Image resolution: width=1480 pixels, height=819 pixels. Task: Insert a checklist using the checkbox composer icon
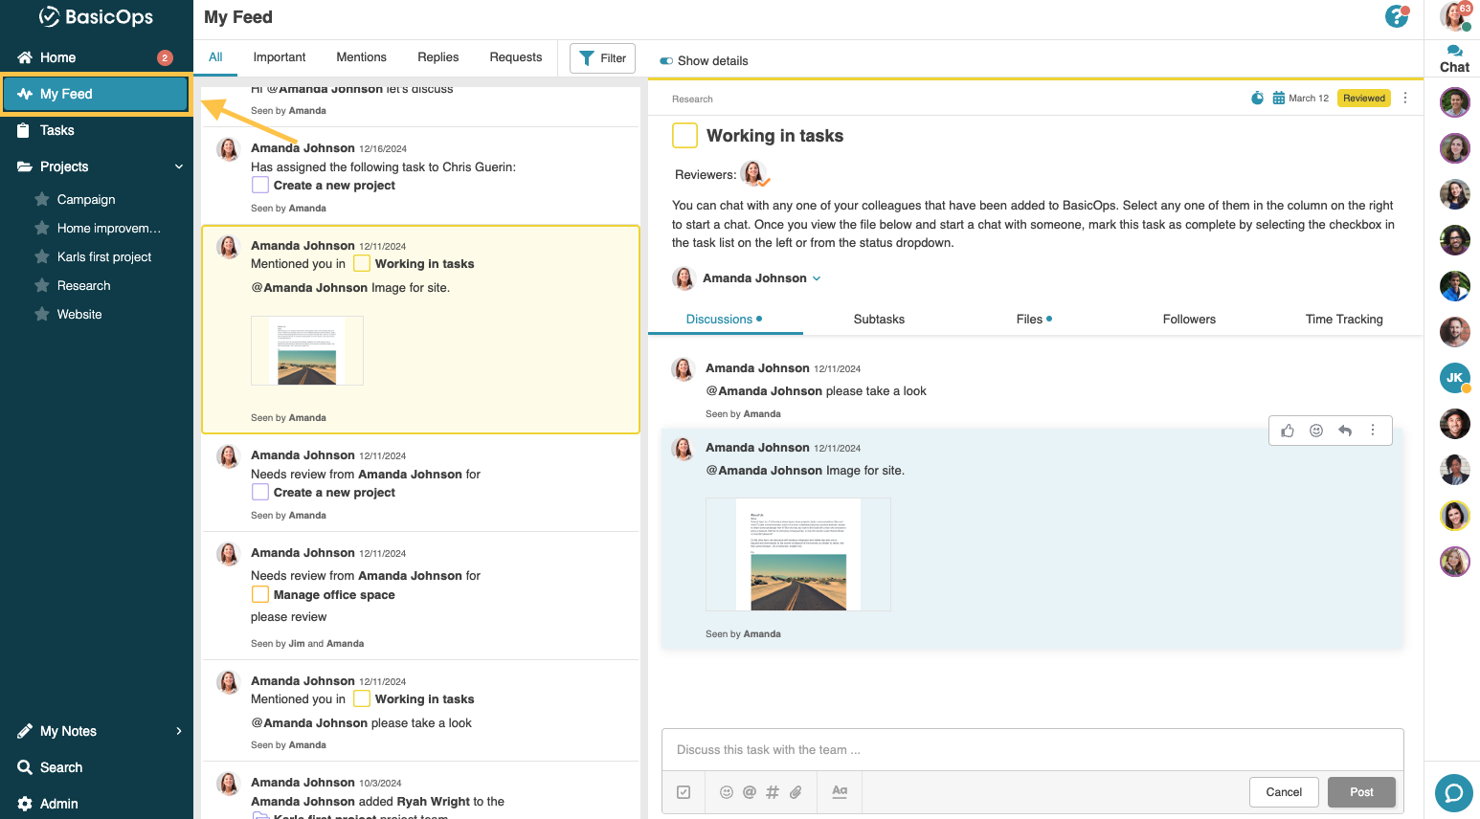(684, 792)
